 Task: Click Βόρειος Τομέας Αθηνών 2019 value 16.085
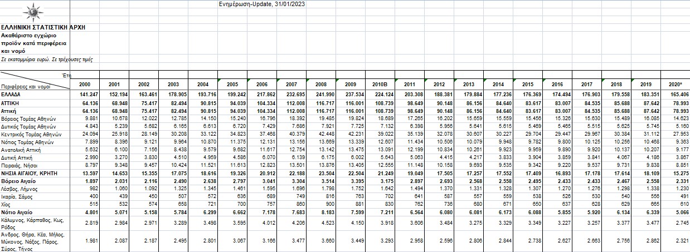651,118
